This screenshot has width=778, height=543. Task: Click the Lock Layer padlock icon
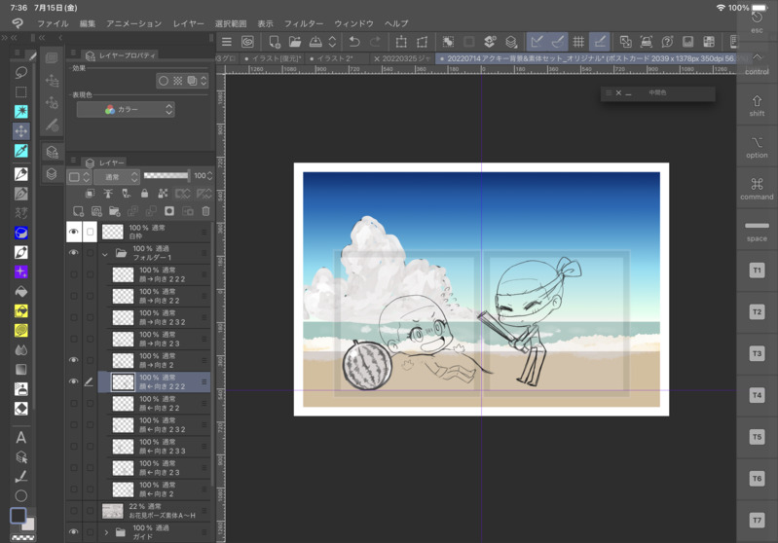144,194
